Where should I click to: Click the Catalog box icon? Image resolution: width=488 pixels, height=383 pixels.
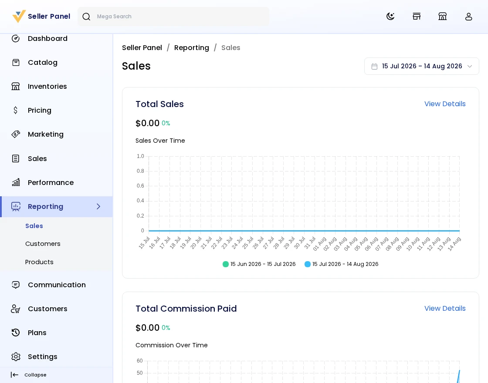16,63
